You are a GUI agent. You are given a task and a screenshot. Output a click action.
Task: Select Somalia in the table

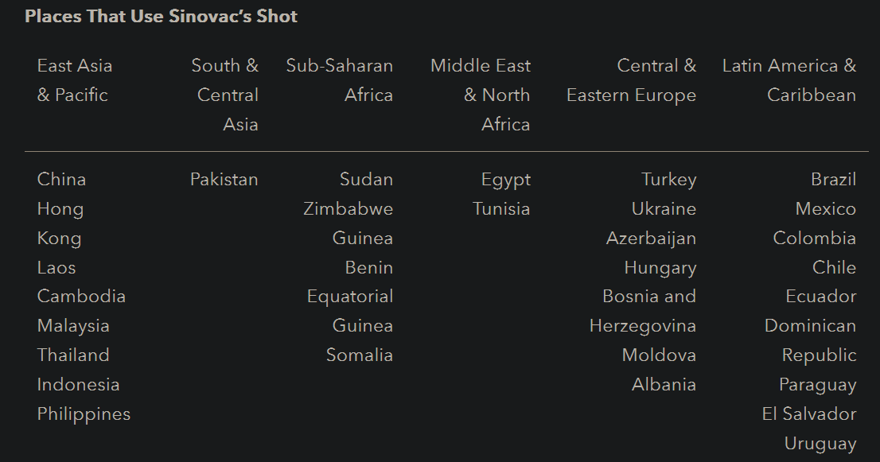(360, 355)
